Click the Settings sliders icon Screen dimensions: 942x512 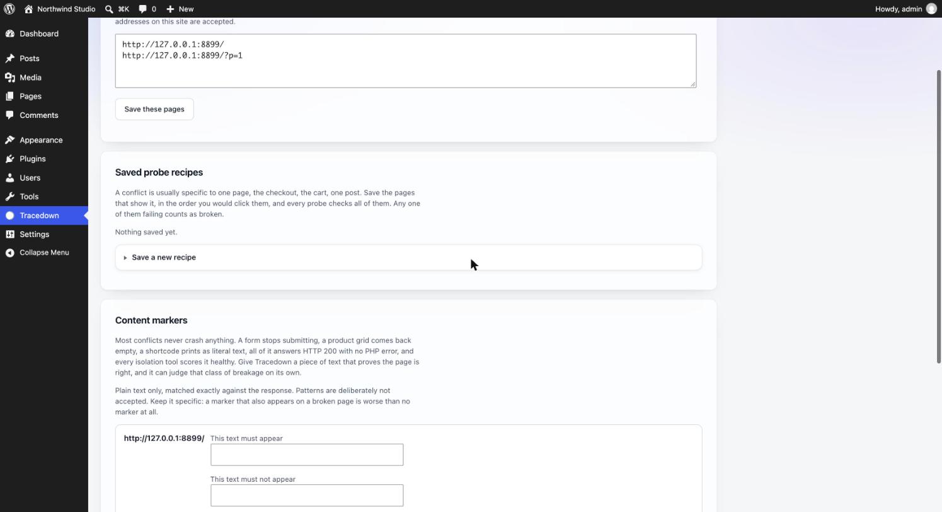click(10, 234)
